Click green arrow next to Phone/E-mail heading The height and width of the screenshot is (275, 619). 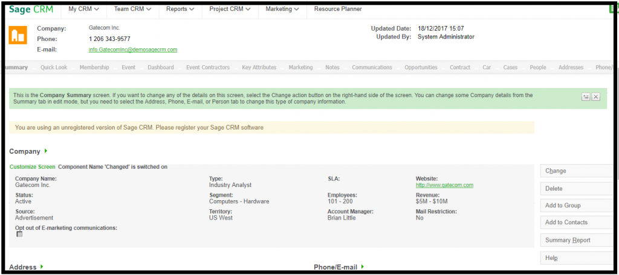click(x=363, y=267)
